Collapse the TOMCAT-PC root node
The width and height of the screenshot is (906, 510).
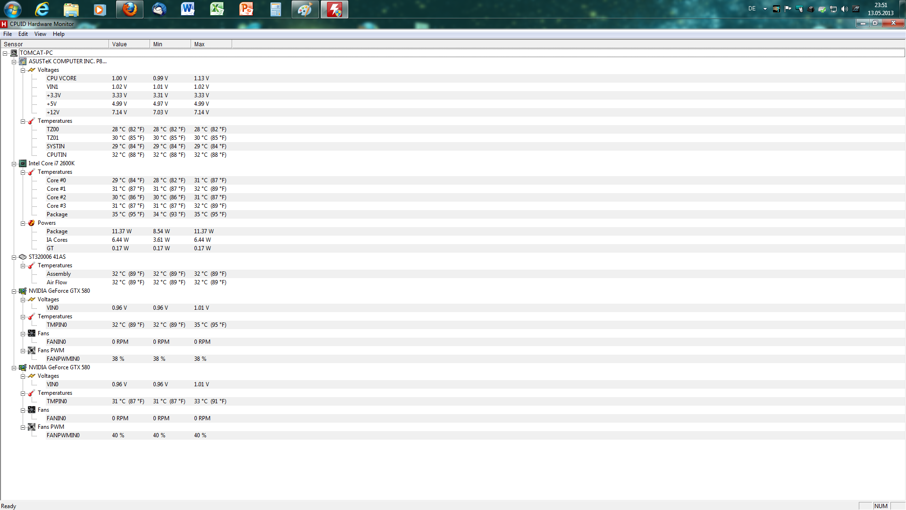[5, 53]
